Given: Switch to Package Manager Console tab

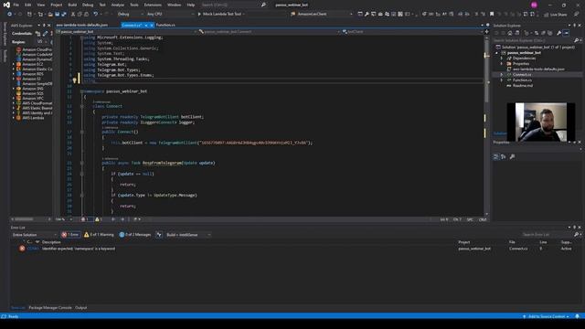Looking at the screenshot, I should [50, 308].
